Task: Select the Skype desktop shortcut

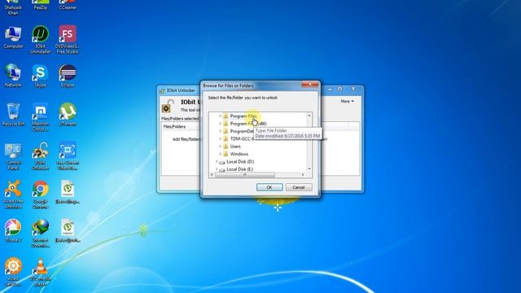Action: 40,76
